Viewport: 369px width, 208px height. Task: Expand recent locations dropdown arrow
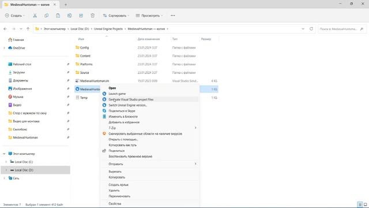coord(21,29)
